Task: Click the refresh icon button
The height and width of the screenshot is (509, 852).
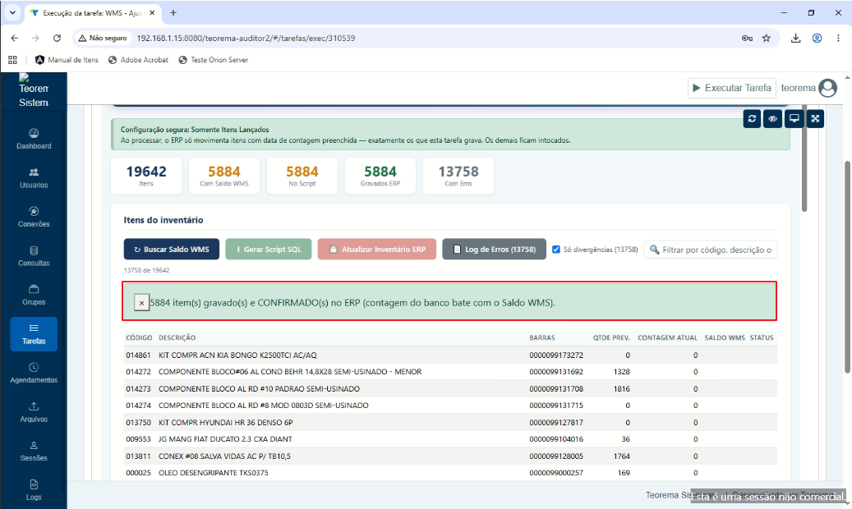Action: point(752,118)
